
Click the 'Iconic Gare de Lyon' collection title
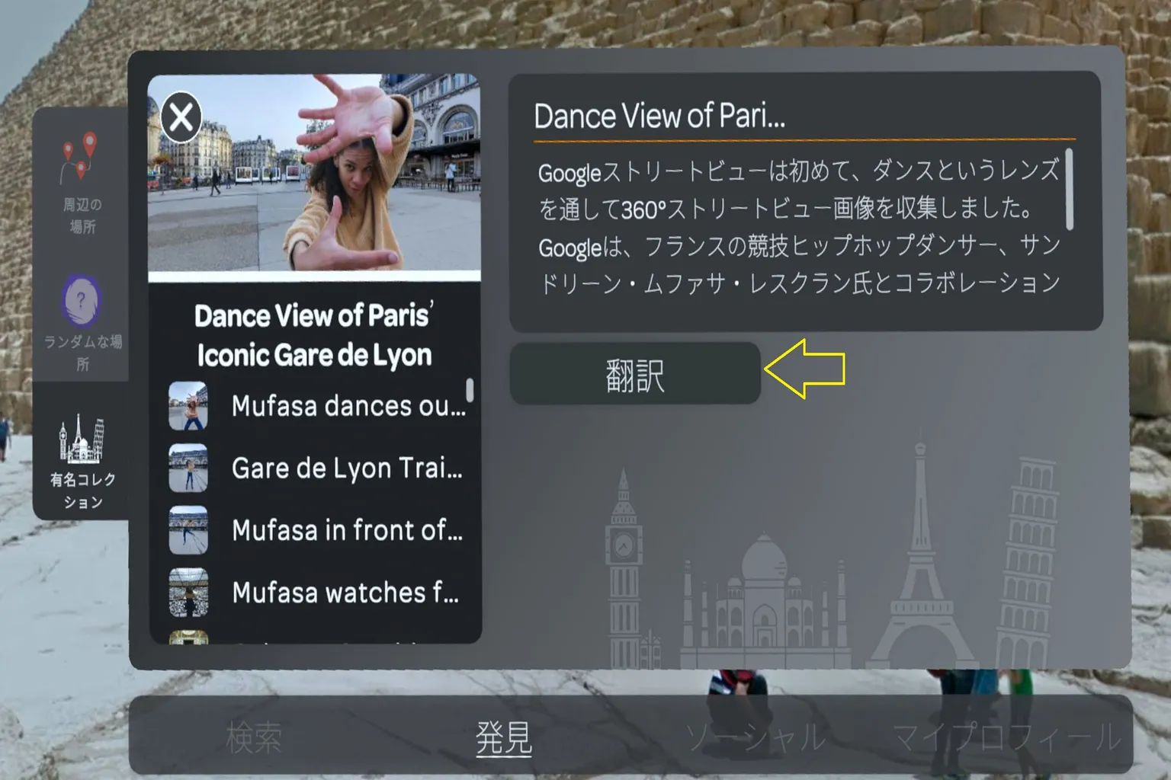pos(314,355)
